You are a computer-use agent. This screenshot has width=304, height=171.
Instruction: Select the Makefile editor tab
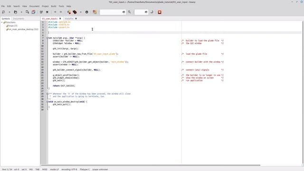69,19
